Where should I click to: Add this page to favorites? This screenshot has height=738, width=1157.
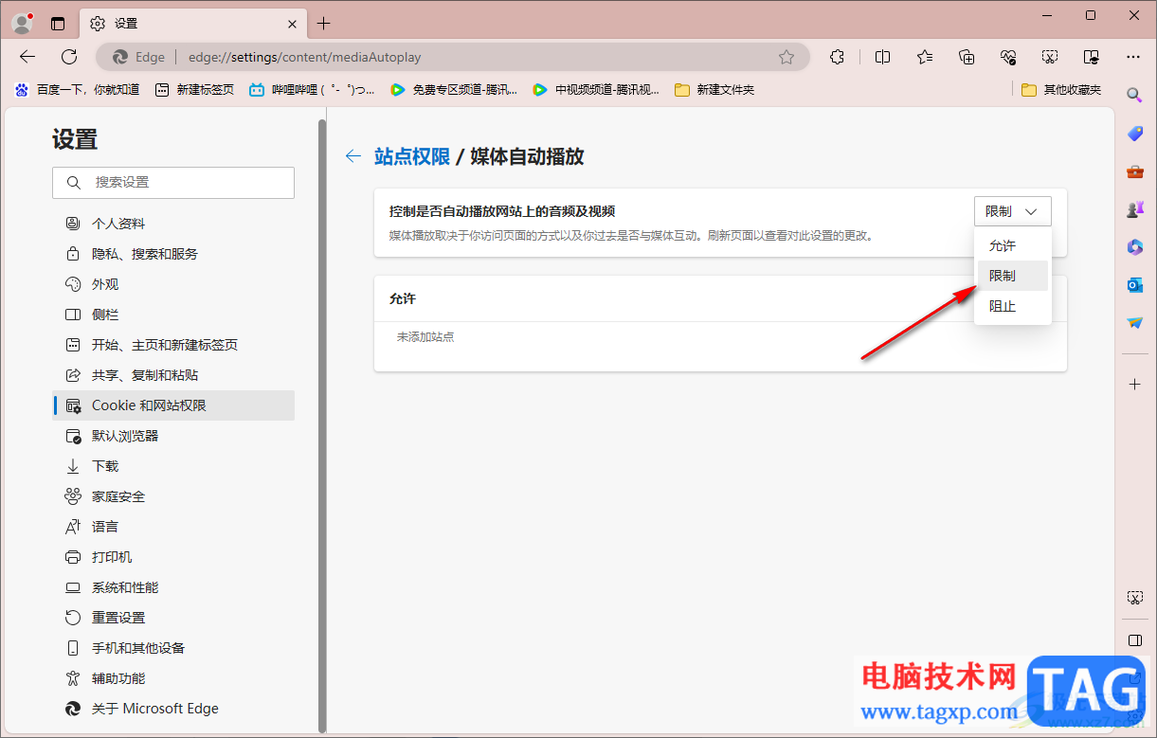click(x=786, y=57)
